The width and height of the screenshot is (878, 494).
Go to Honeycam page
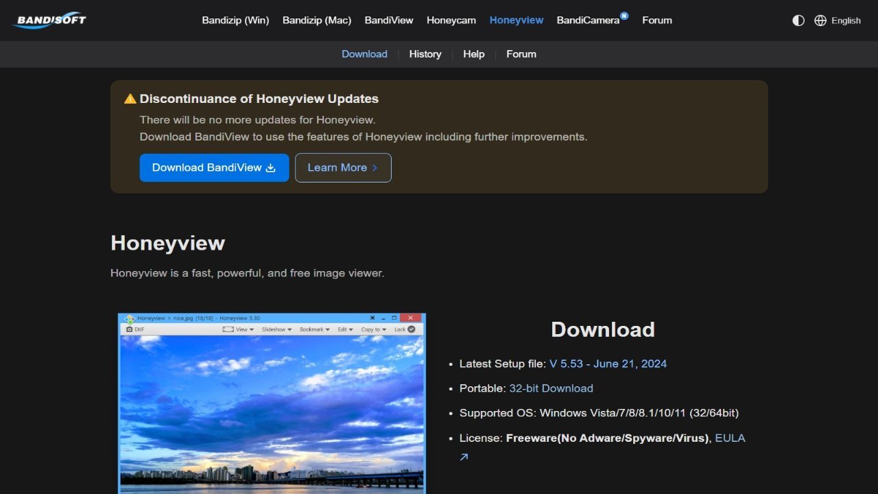tap(451, 21)
